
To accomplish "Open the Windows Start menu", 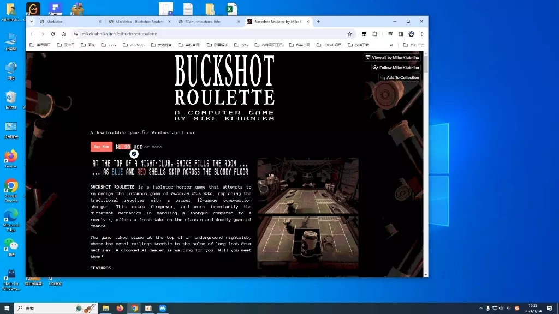I will (7, 309).
